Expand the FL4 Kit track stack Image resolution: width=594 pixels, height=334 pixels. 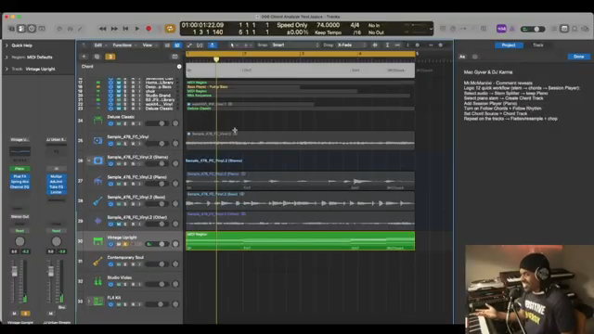pos(89,302)
